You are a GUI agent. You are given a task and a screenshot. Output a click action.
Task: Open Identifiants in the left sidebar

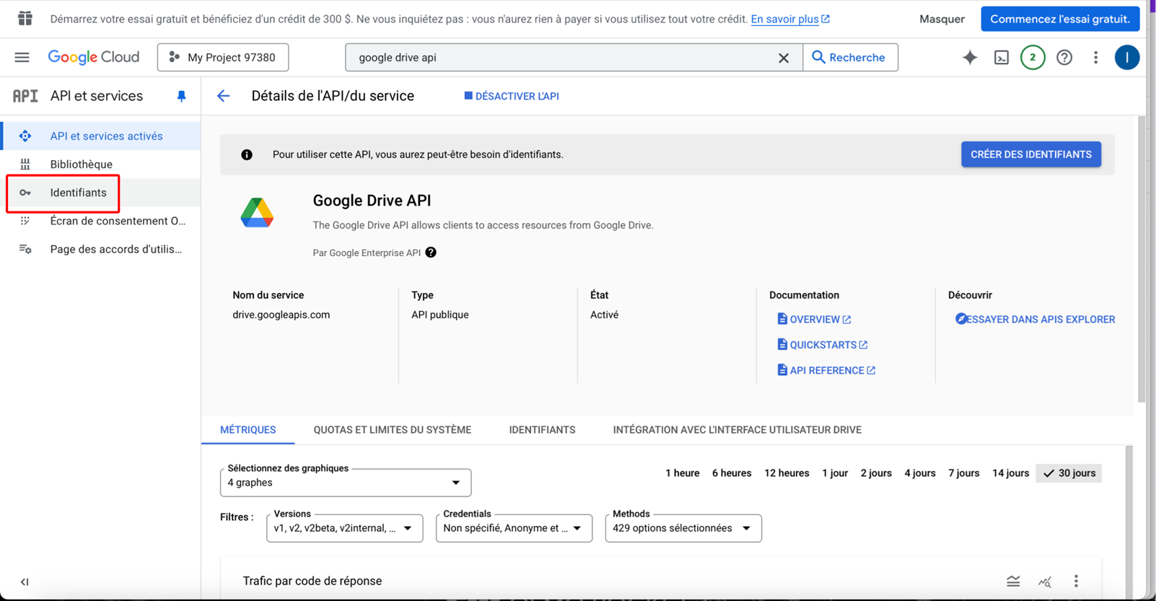(x=78, y=193)
